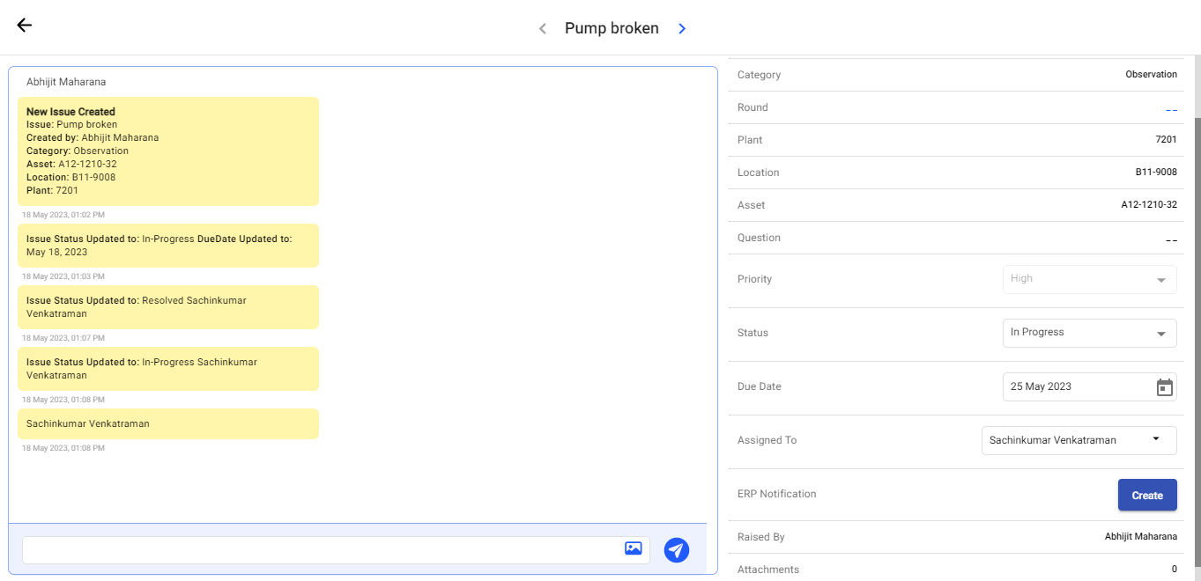Open the Assigned To dropdown
The image size is (1201, 581).
point(1079,440)
